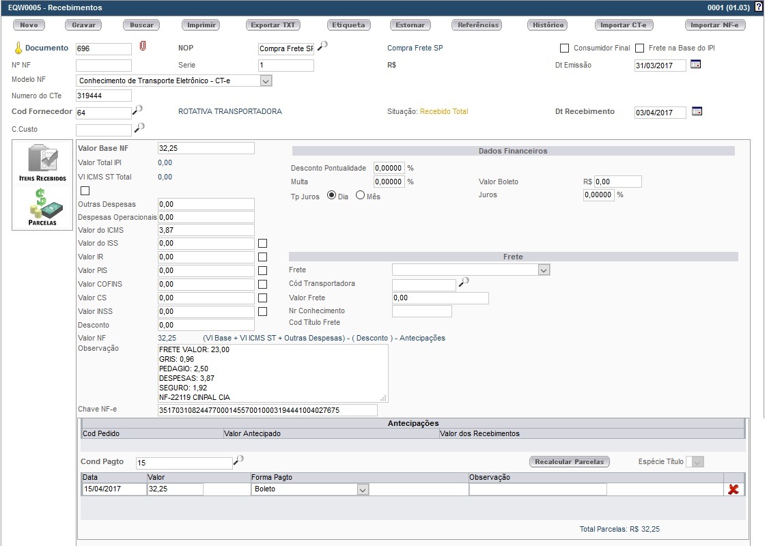Open the NOP search magnifier icon

click(322, 46)
